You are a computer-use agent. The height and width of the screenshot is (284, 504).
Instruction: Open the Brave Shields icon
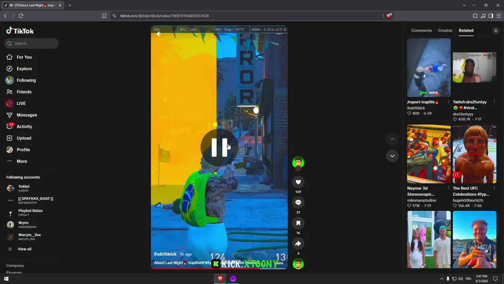point(389,16)
